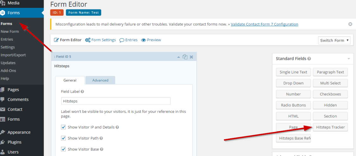The height and width of the screenshot is (156, 356).
Task: Add a Drop Down field
Action: 293,83
